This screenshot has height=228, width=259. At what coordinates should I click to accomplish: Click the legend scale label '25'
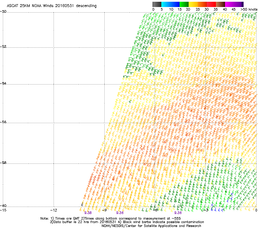point(198,9)
